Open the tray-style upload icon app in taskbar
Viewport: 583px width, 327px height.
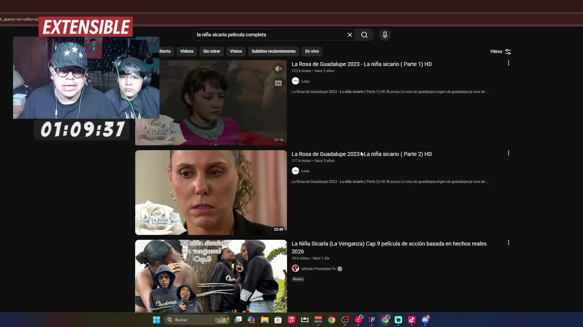(305, 320)
